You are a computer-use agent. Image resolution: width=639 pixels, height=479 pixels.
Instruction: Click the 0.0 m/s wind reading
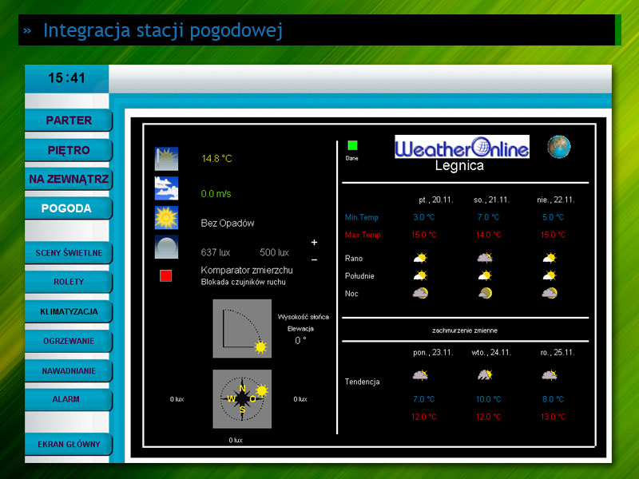[x=216, y=194]
